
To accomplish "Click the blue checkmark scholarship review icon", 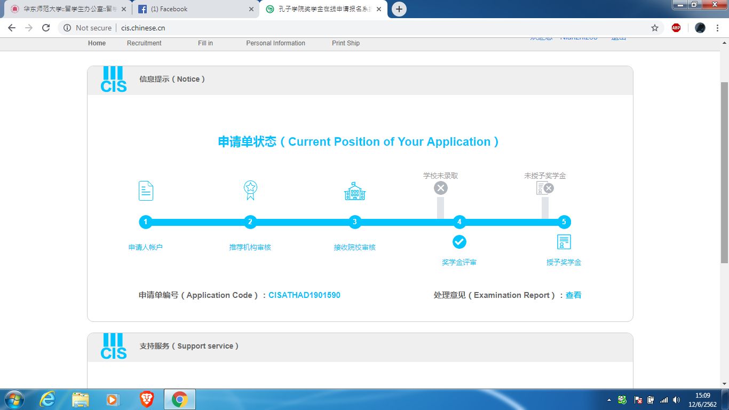I will (x=459, y=242).
